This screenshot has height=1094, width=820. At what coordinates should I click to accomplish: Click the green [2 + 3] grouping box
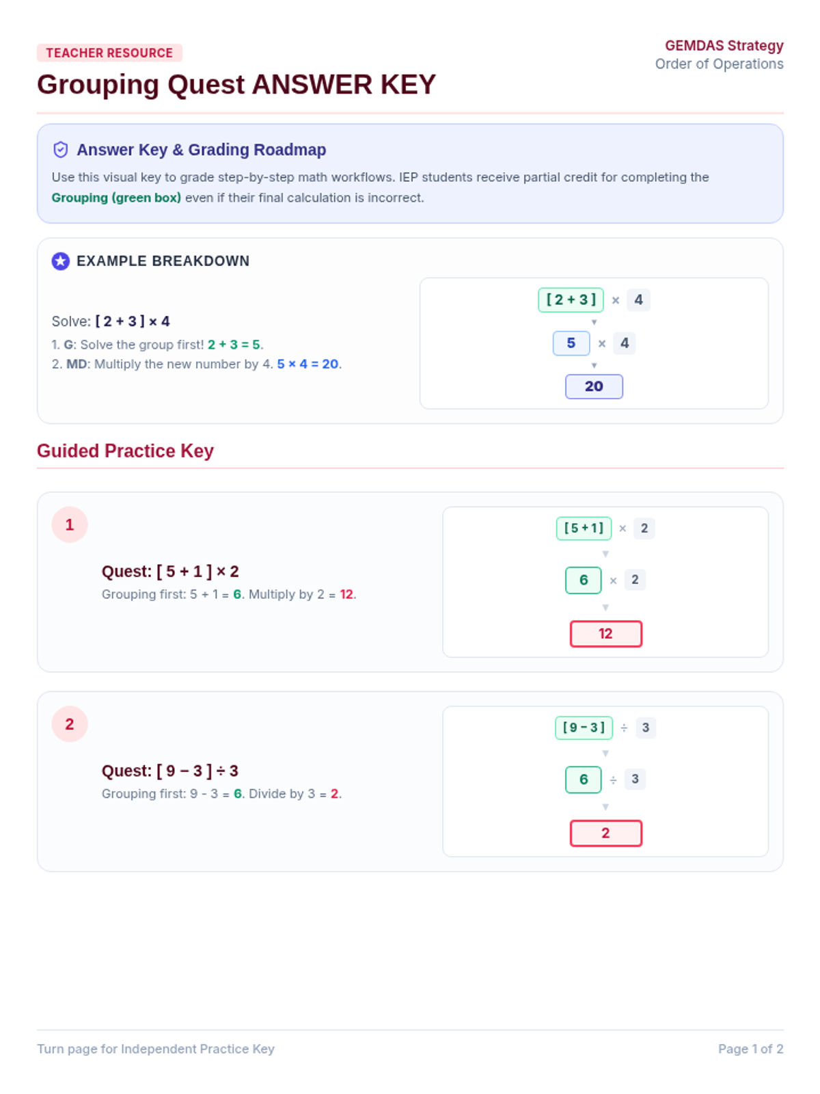pyautogui.click(x=571, y=299)
